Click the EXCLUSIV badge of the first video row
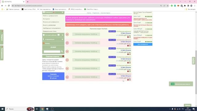The image size is (197, 111). pyautogui.click(x=112, y=31)
